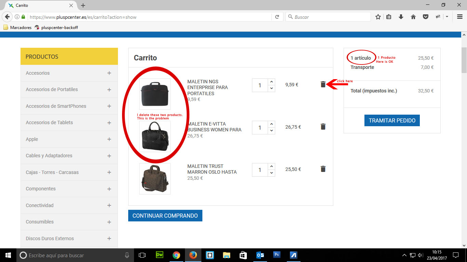Image resolution: width=467 pixels, height=262 pixels.
Task: Open Firefox hamburger menu
Action: click(460, 17)
